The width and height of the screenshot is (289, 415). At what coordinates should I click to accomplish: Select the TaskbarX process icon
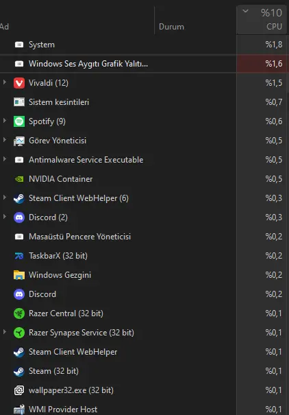(19, 256)
